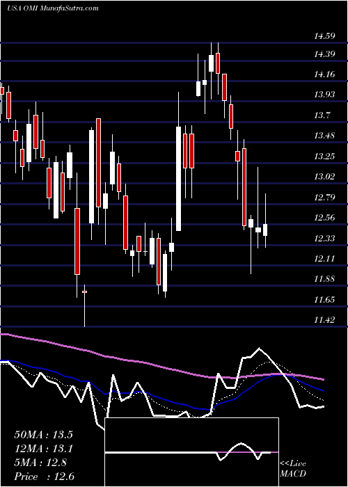Click the 13.48 price axis label

tap(324, 136)
